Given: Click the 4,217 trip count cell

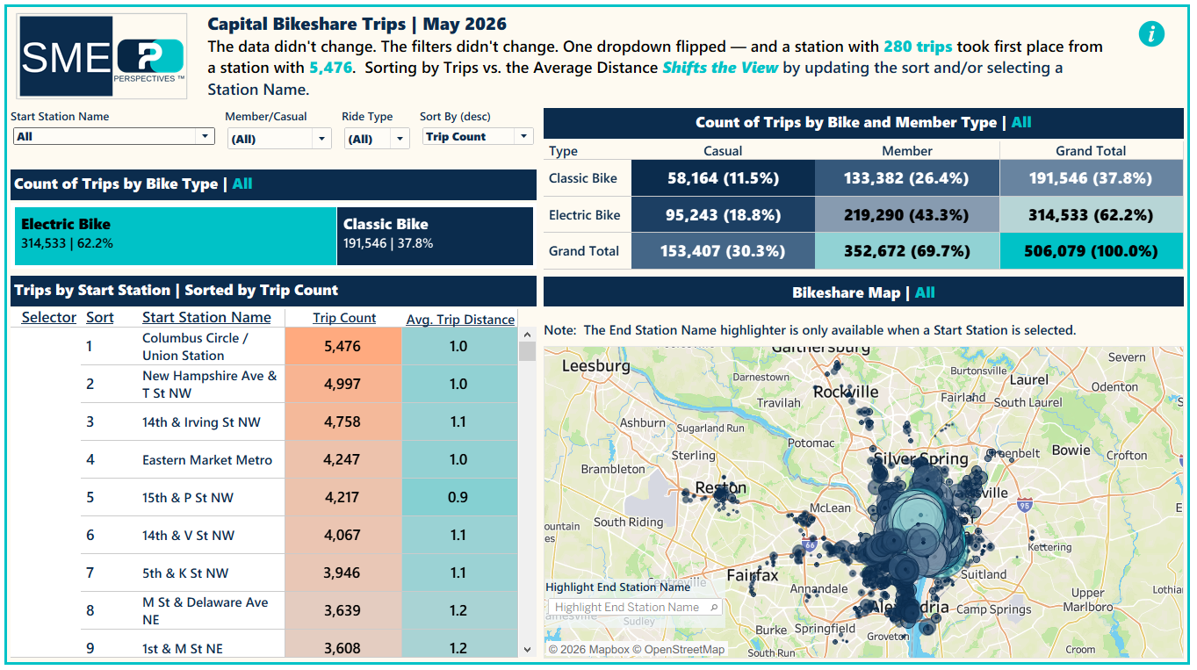Looking at the screenshot, I should 343,497.
